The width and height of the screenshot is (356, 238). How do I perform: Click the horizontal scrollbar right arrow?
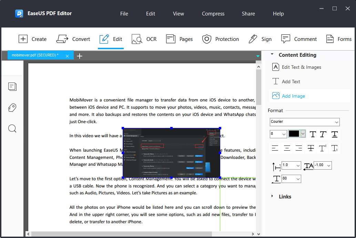pos(253,234)
